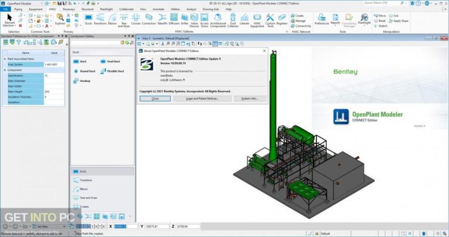
Task: Click the Y coordinate input field
Action: (x=157, y=226)
